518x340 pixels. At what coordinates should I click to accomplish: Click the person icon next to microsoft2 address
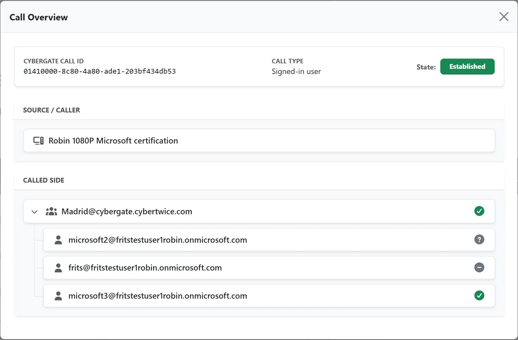click(x=58, y=240)
